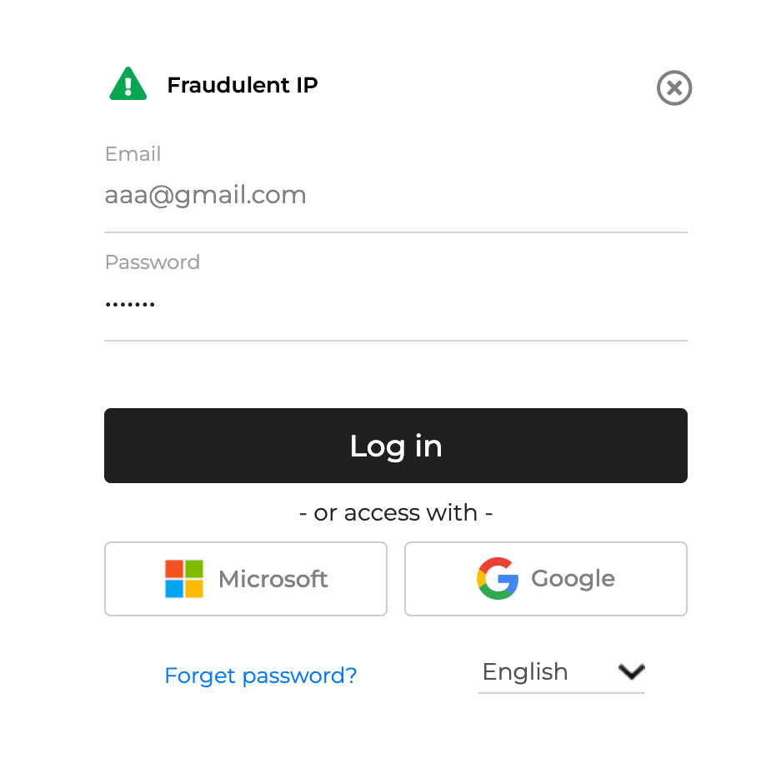This screenshot has height=778, width=776.
Task: Sign in using the Microsoft button label
Action: point(273,579)
